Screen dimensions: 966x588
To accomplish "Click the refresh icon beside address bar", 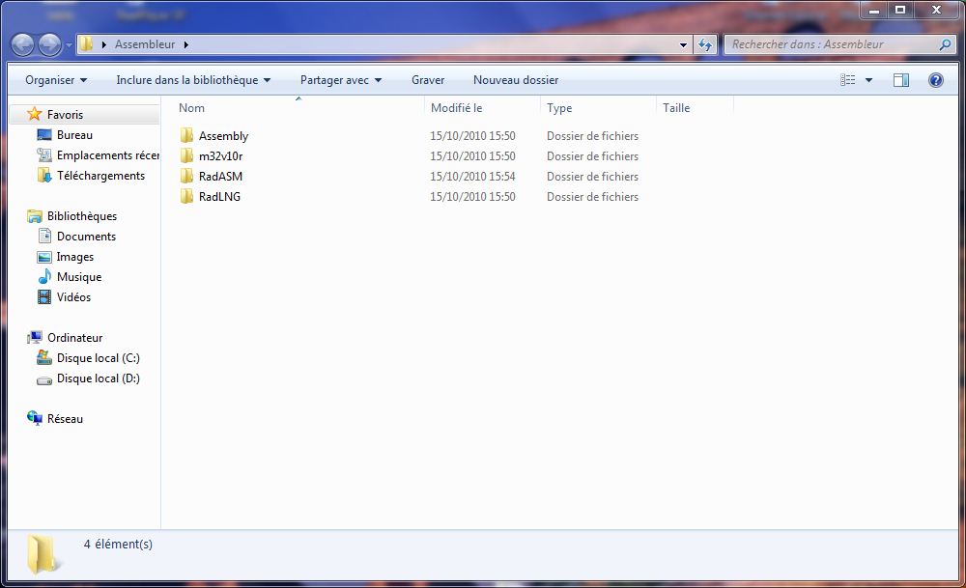I will point(705,44).
